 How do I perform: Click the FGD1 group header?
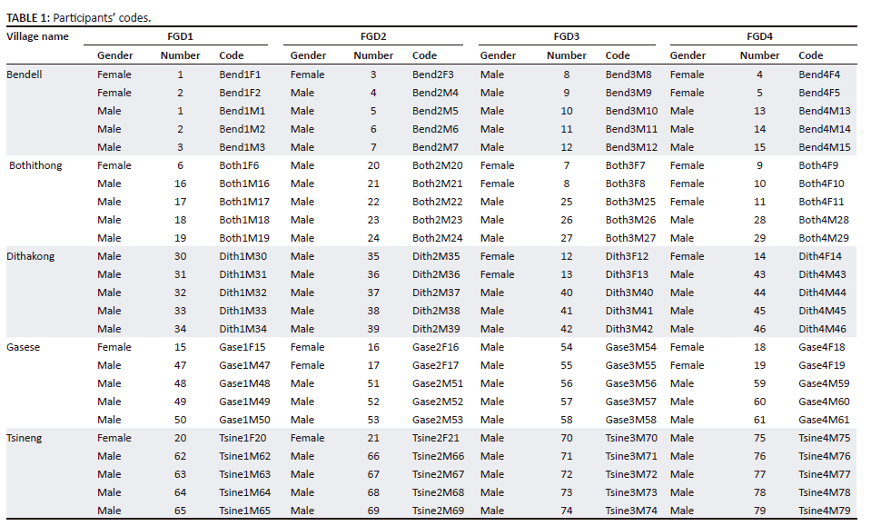180,36
